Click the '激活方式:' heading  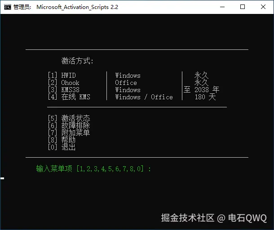pos(77,61)
